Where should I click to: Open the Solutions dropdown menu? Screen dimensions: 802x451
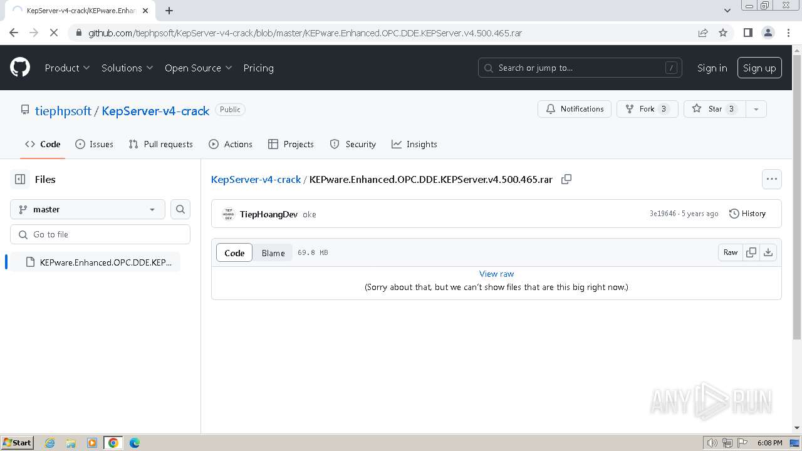point(127,68)
